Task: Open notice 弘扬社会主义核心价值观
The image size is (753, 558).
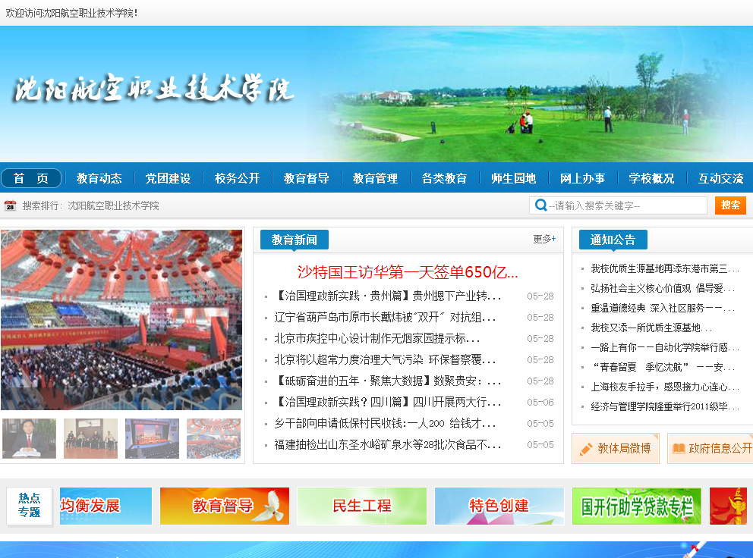Action: tap(657, 288)
